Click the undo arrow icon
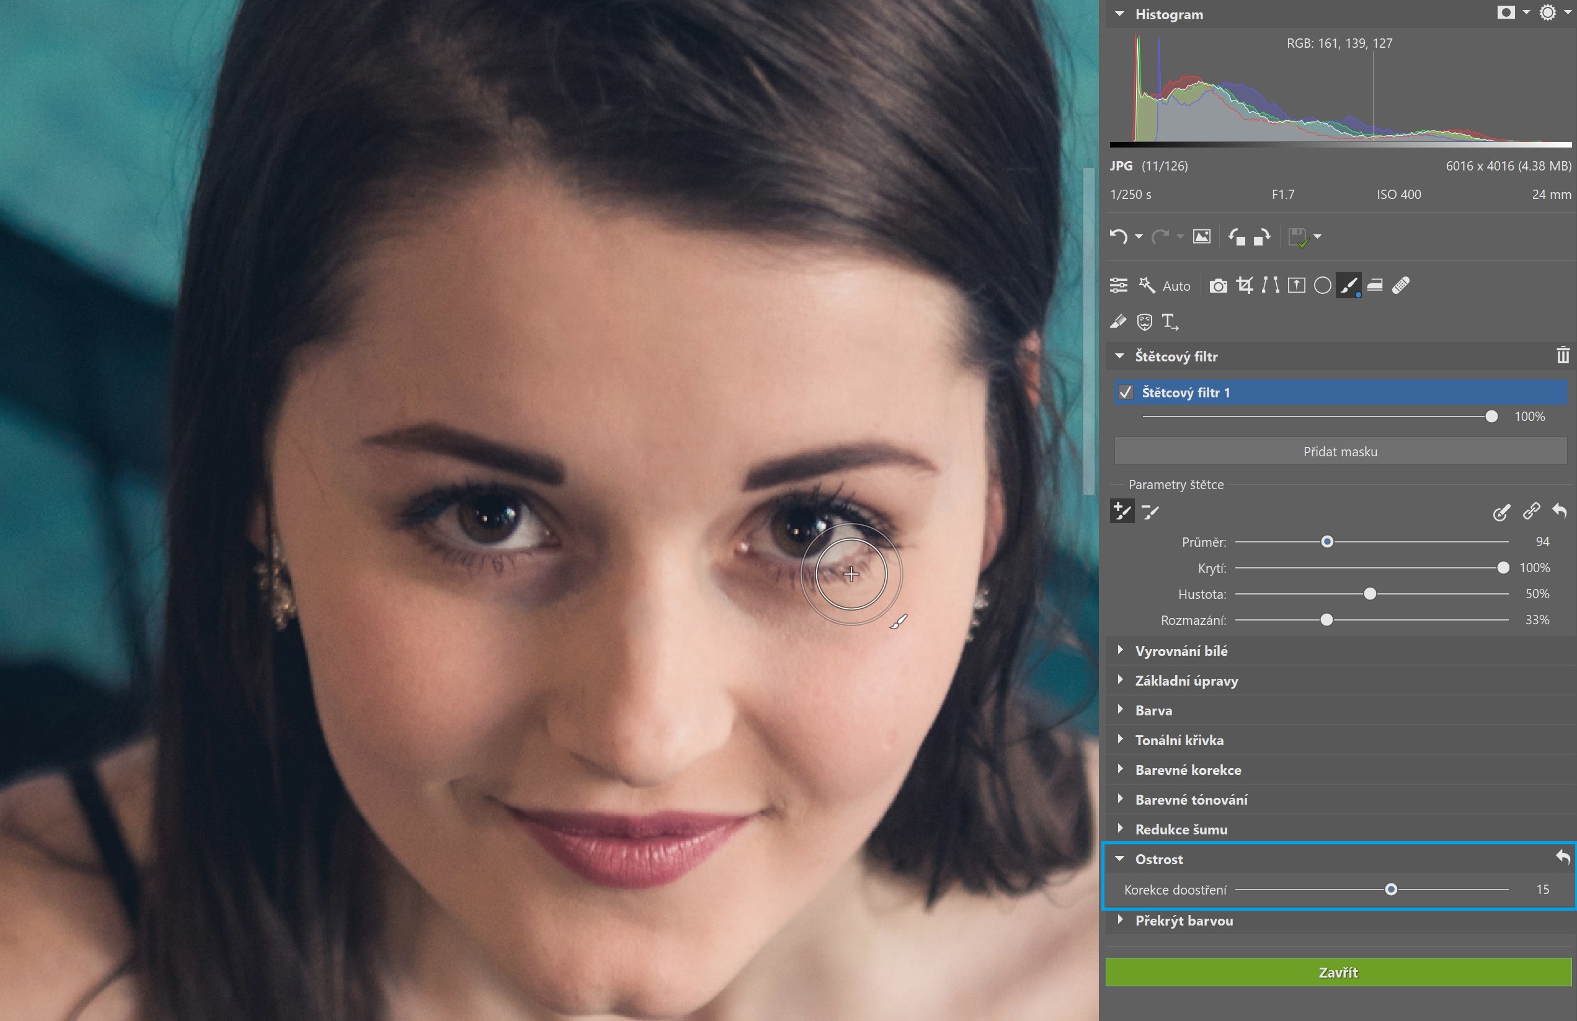This screenshot has height=1021, width=1577. click(x=1118, y=237)
